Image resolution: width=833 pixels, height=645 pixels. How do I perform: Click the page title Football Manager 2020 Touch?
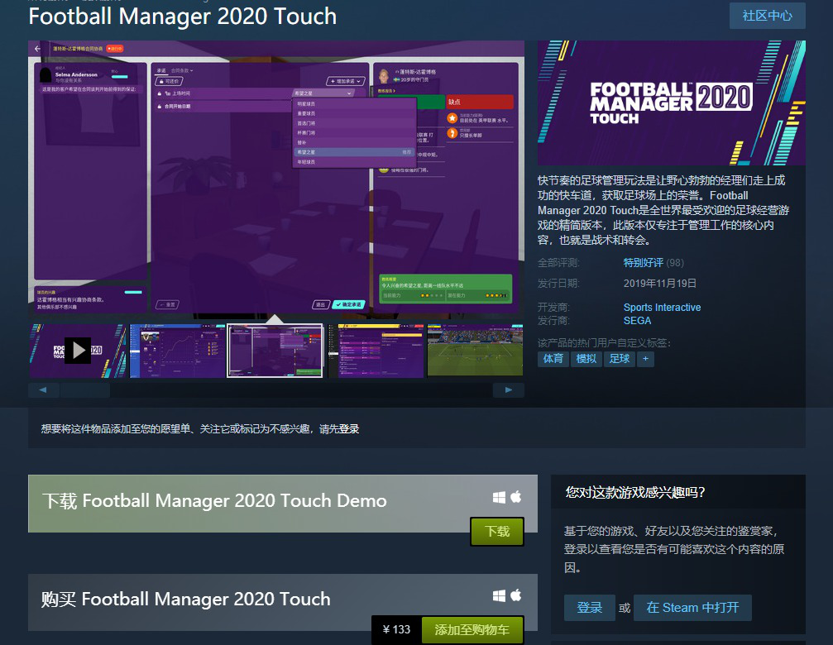pos(183,17)
